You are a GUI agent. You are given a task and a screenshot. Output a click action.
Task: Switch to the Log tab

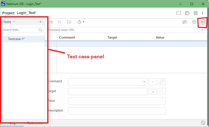[x=13, y=124]
